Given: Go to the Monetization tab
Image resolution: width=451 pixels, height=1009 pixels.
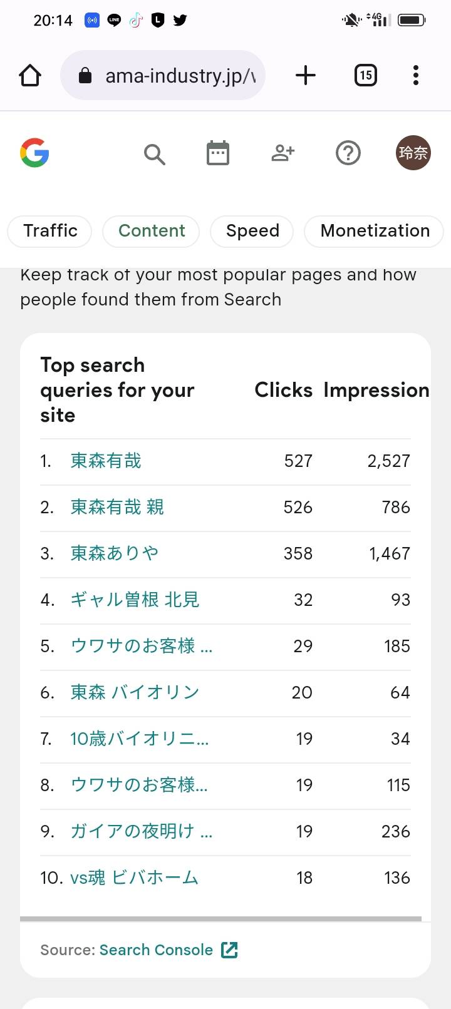Looking at the screenshot, I should (x=375, y=231).
